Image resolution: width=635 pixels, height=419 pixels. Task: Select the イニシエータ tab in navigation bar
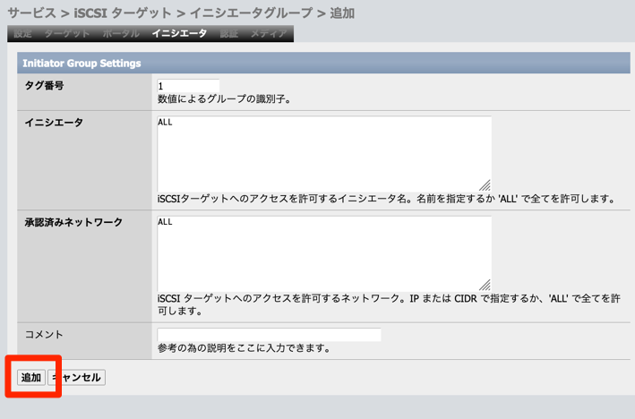point(179,34)
